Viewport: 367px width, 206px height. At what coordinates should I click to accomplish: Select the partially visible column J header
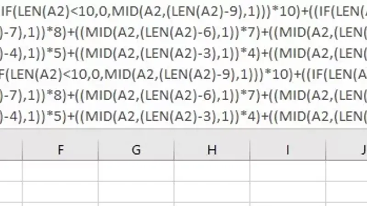tap(347, 150)
